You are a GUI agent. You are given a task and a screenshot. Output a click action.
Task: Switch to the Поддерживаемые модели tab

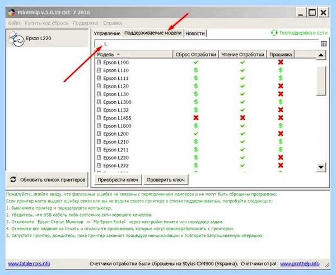point(153,33)
